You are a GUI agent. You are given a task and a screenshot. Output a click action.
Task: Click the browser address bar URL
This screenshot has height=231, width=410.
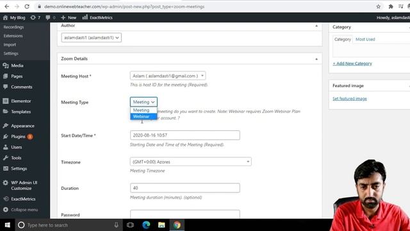pos(124,6)
